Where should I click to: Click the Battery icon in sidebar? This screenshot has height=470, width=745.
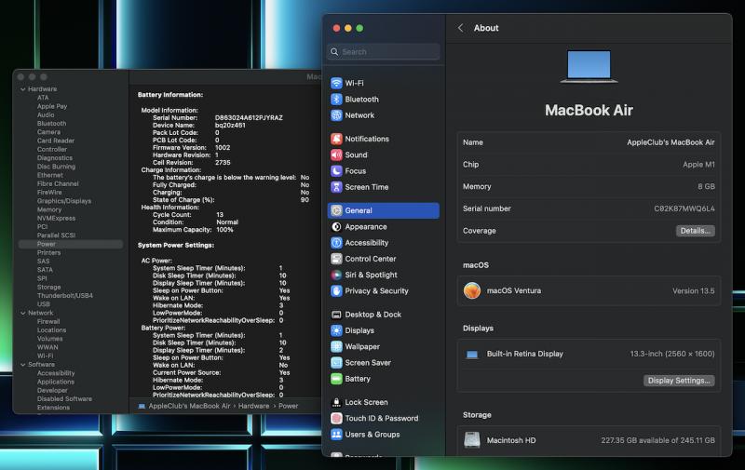[336, 379]
